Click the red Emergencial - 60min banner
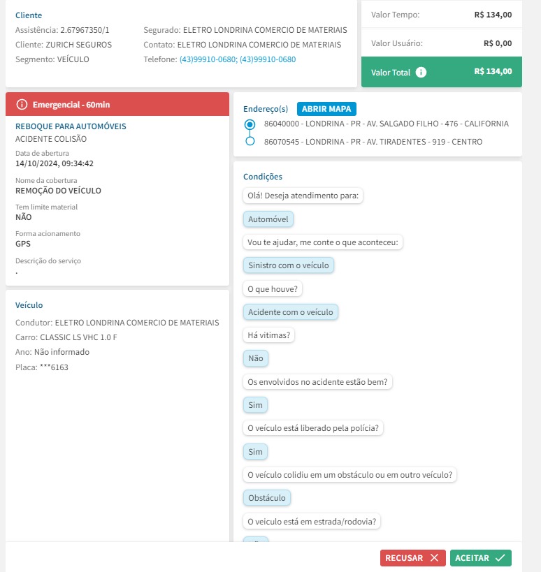The image size is (541, 572). click(117, 105)
